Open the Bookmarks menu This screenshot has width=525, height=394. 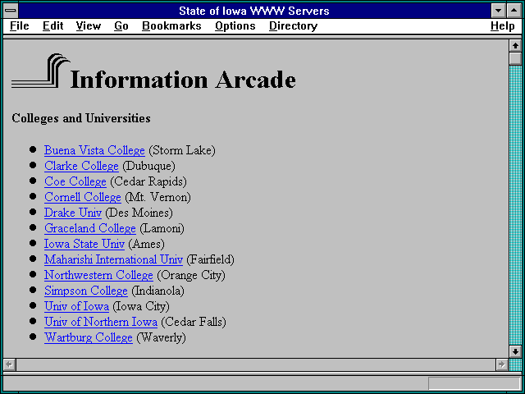click(171, 26)
